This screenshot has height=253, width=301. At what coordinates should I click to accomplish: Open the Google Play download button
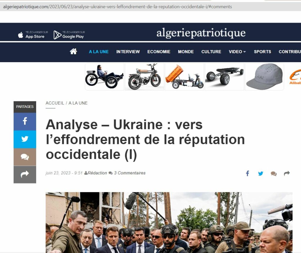pos(69,35)
